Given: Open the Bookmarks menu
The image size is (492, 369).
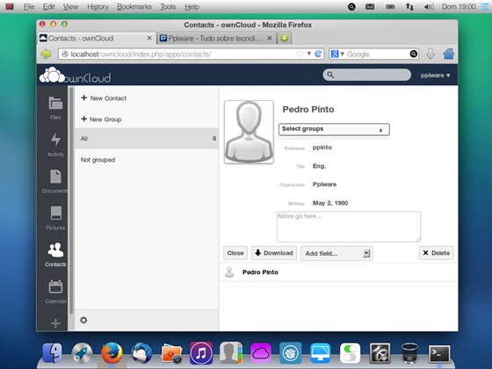Looking at the screenshot, I should (134, 7).
